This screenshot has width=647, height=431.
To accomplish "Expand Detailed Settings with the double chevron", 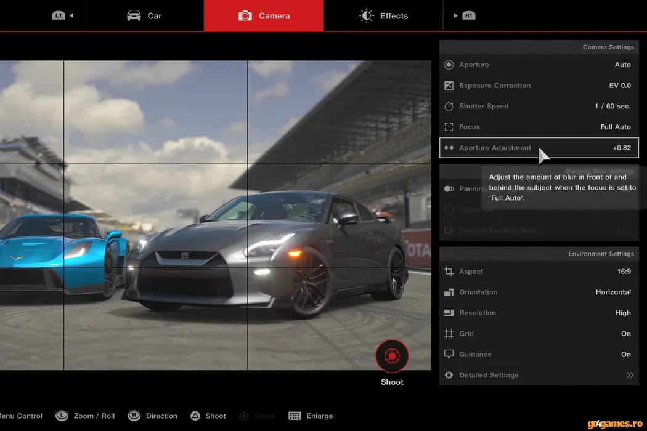I will (630, 375).
